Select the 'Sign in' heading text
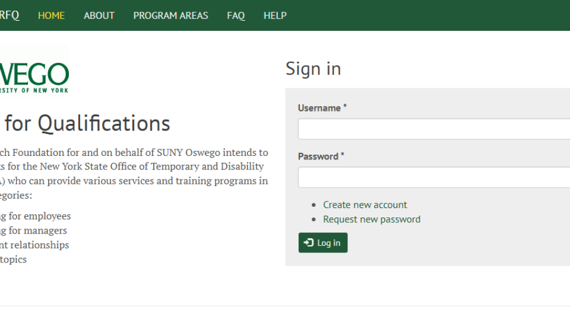 tap(313, 69)
